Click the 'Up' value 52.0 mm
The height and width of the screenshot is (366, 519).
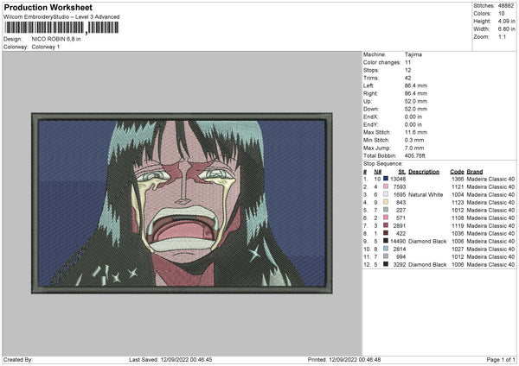click(416, 101)
